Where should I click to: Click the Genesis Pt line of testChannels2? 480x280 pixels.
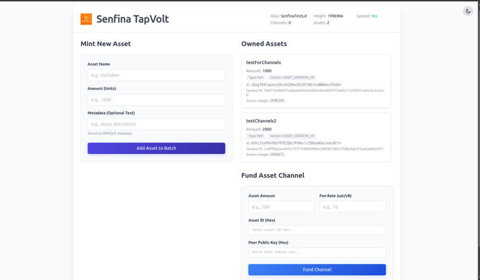tap(314, 149)
